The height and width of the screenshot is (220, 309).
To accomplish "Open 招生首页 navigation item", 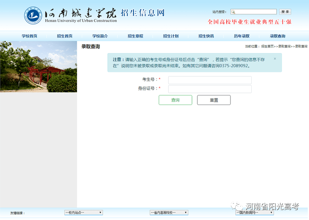I will point(65,36).
